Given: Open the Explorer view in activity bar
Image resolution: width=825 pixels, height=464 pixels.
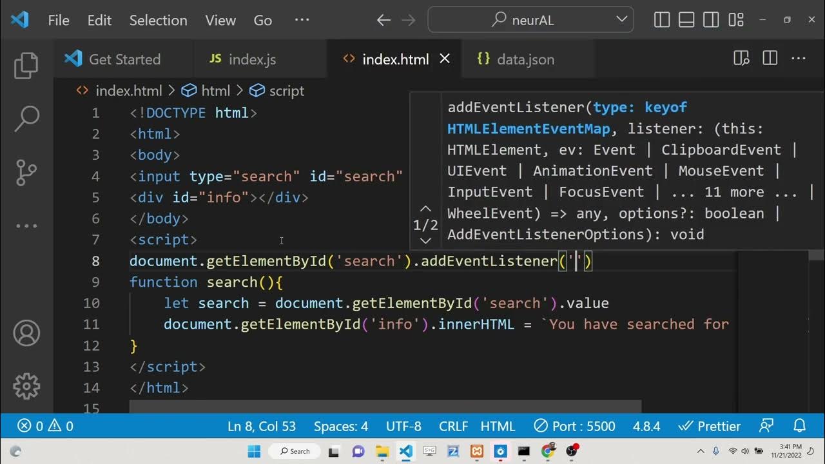Looking at the screenshot, I should (26, 66).
